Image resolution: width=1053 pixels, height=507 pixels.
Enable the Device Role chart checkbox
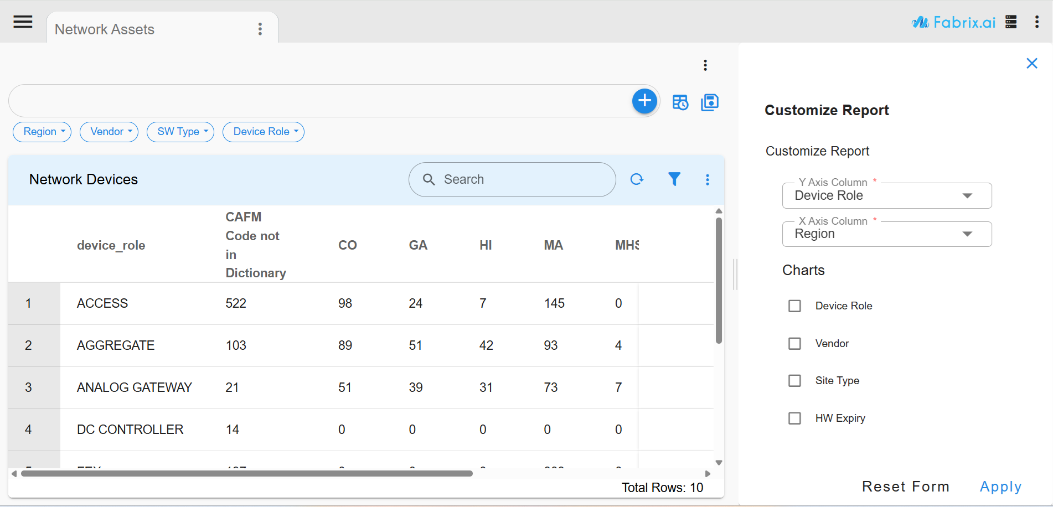pos(795,306)
